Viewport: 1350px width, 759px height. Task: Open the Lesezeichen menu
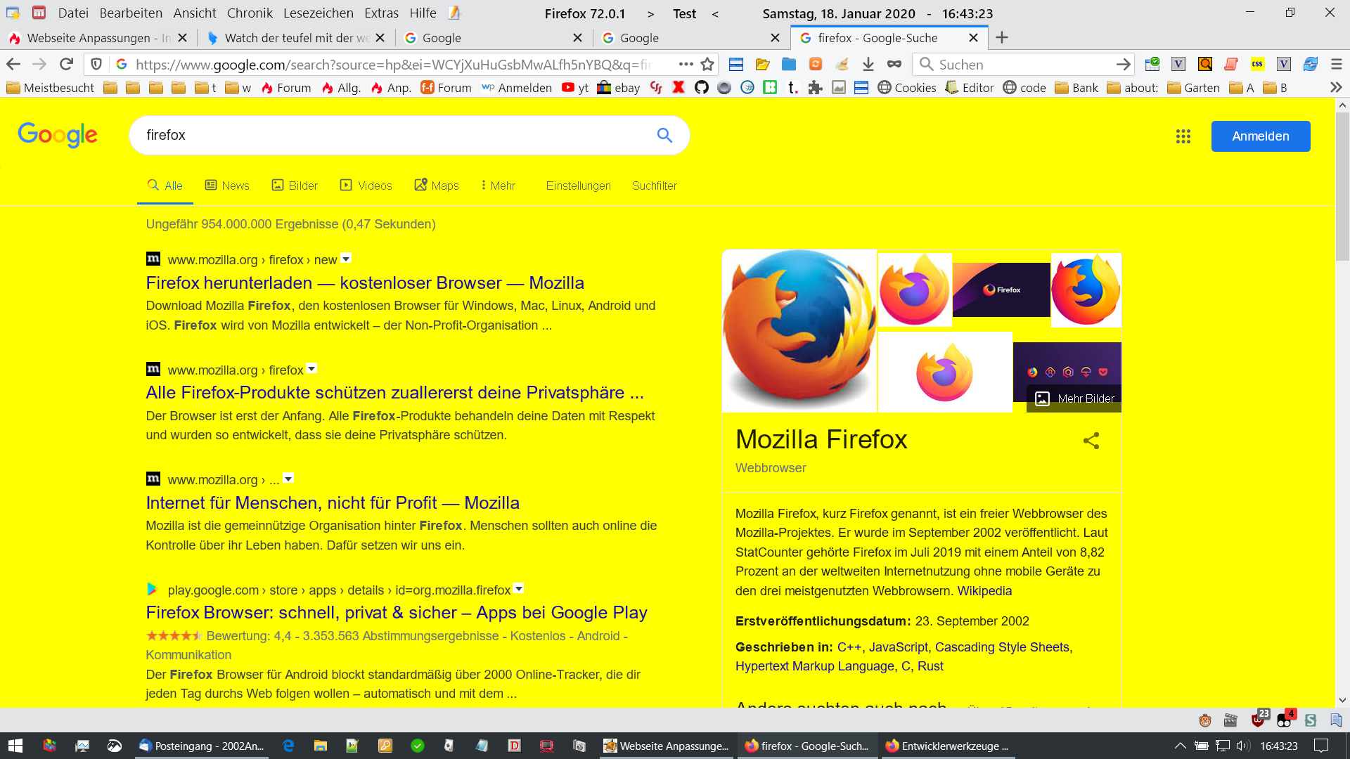point(318,13)
